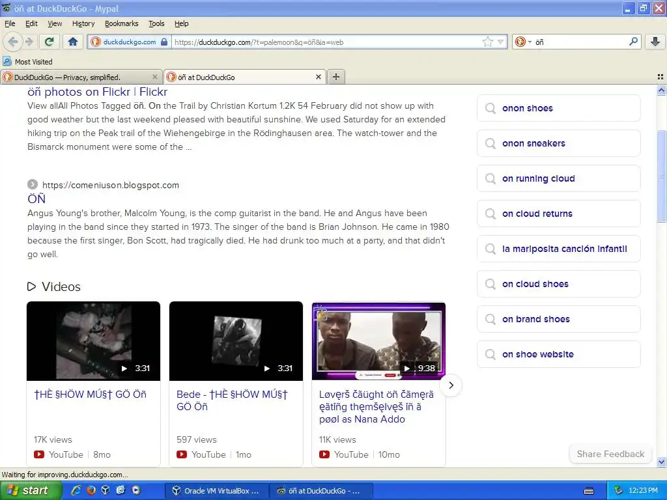
Task: Open the Home page button
Action: pos(73,42)
